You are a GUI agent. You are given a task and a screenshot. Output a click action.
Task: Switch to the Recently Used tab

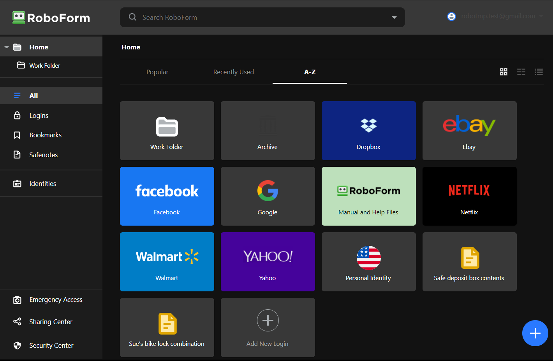pos(233,72)
